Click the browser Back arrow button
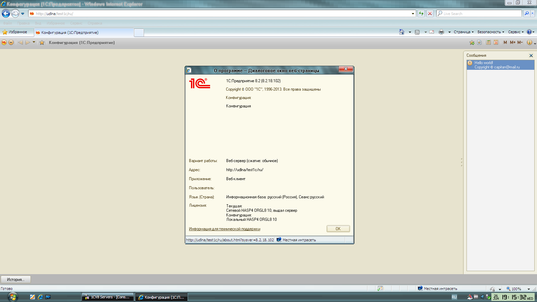The image size is (537, 302). [x=6, y=14]
